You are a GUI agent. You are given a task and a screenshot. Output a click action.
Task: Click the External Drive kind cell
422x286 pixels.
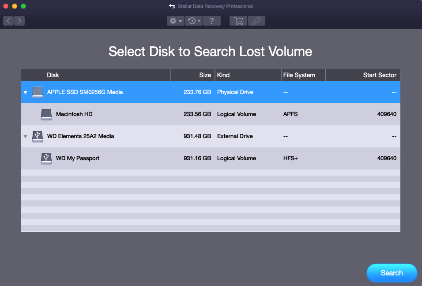[x=235, y=136]
